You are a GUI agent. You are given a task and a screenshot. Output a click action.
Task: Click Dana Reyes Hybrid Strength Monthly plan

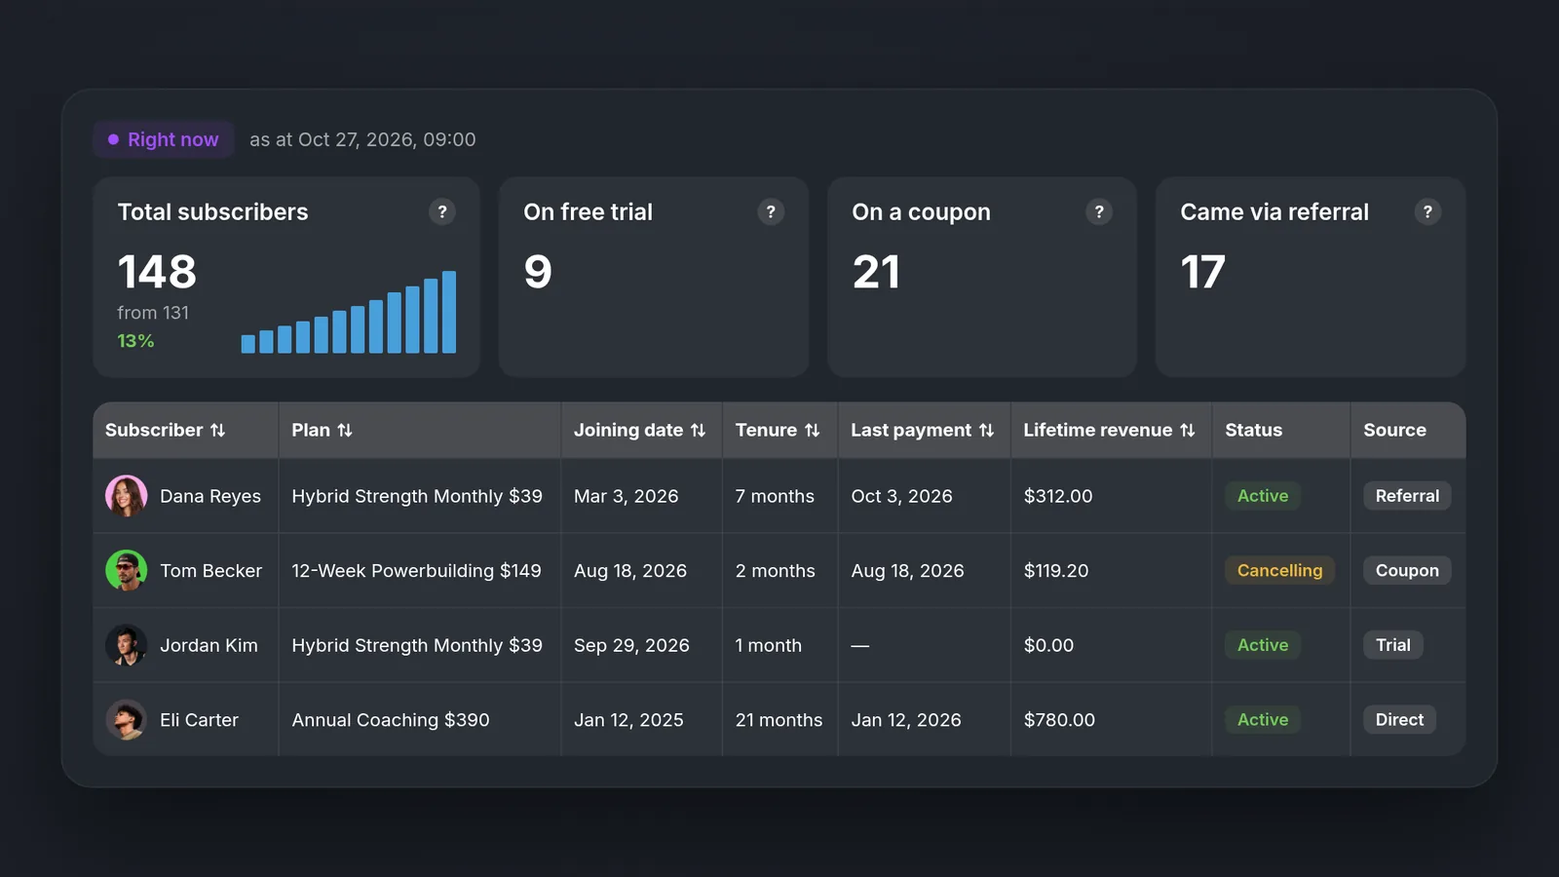coord(417,496)
